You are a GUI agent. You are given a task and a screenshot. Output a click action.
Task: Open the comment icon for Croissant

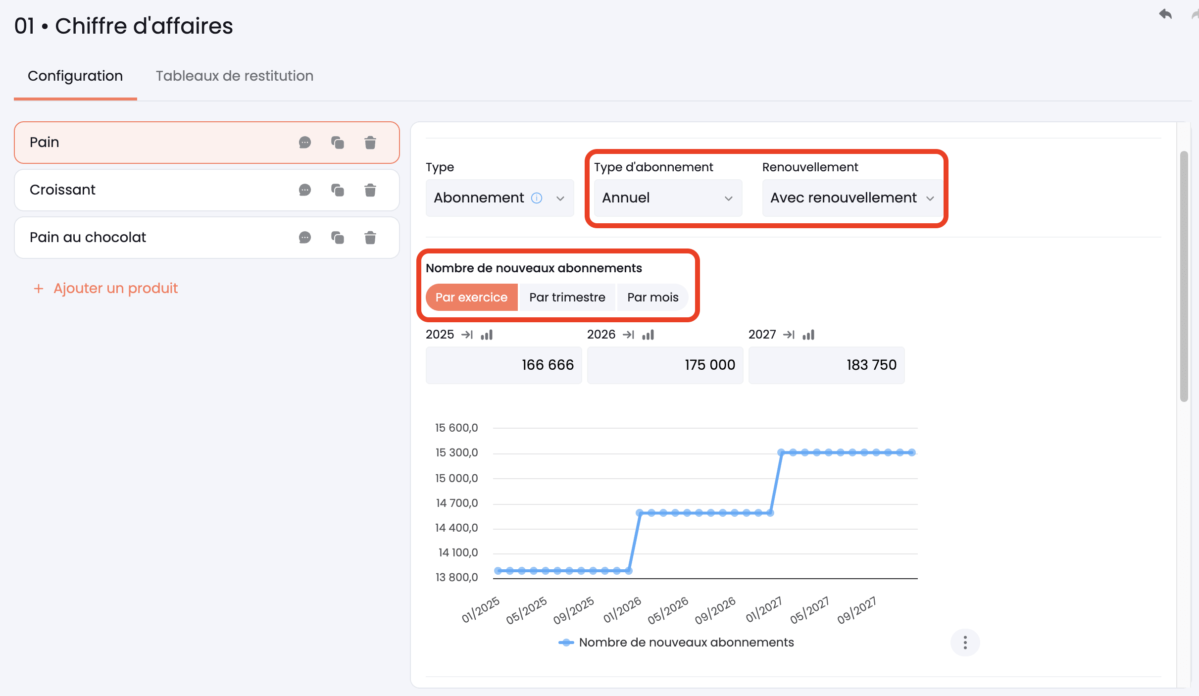tap(305, 190)
